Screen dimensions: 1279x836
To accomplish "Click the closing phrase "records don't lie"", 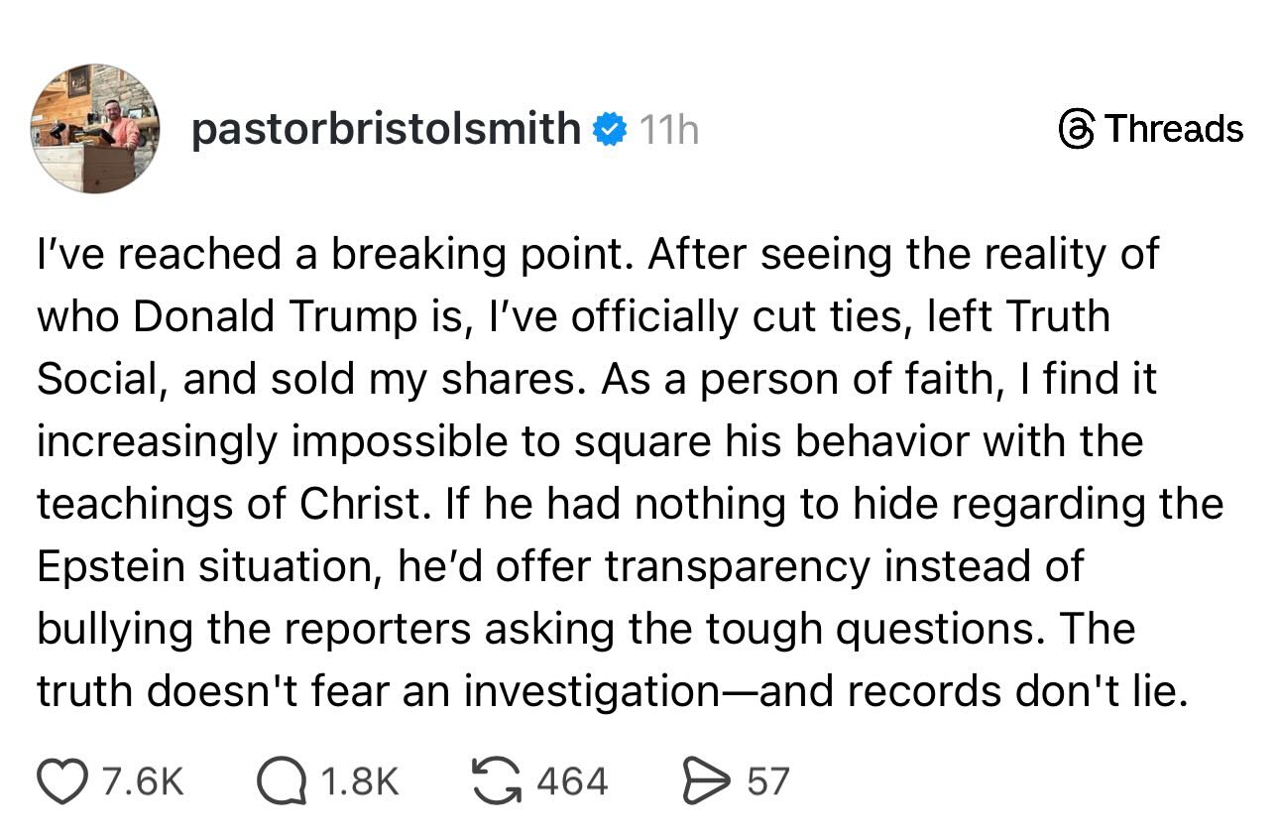I will [1016, 692].
